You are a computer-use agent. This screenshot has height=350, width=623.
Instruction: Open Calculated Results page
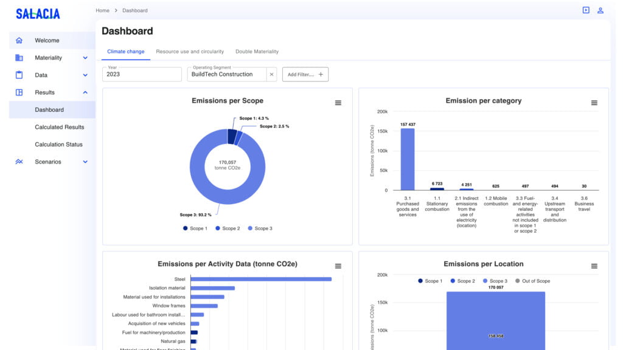60,128
